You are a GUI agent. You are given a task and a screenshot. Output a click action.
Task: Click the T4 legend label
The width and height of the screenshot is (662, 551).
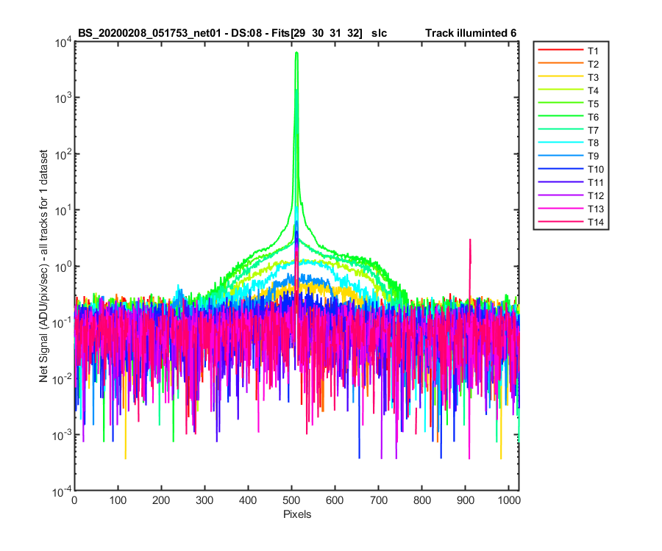point(593,90)
